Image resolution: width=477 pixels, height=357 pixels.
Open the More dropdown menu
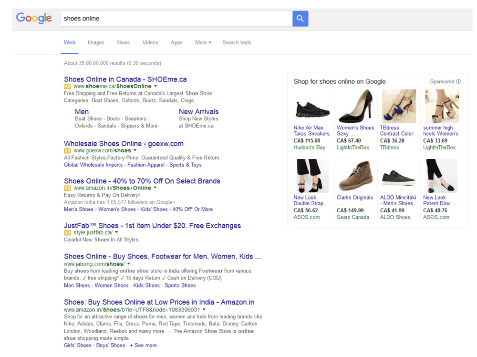(203, 42)
